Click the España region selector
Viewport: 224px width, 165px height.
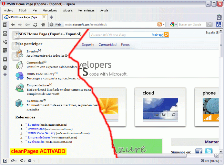click(x=212, y=33)
